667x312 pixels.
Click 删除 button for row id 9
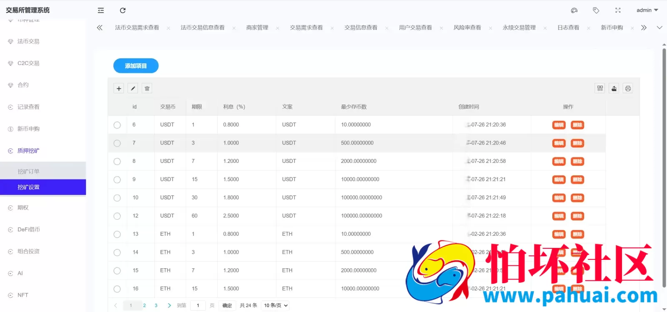pyautogui.click(x=577, y=180)
